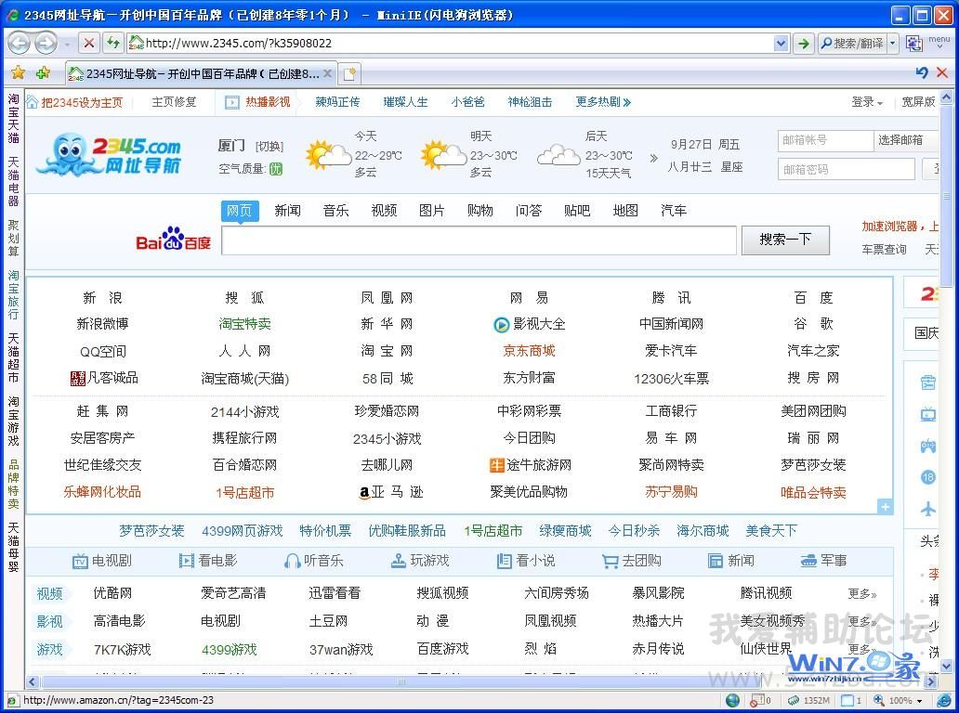Open the menu icon in the toolbar
Image resolution: width=959 pixels, height=713 pixels.
(x=939, y=42)
